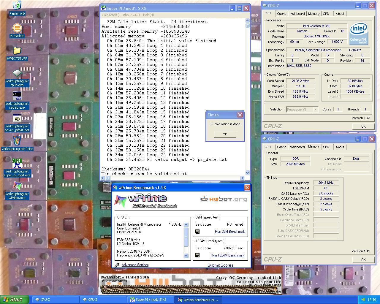Click the top CPU-Z title bar icon

pyautogui.click(x=265, y=5)
